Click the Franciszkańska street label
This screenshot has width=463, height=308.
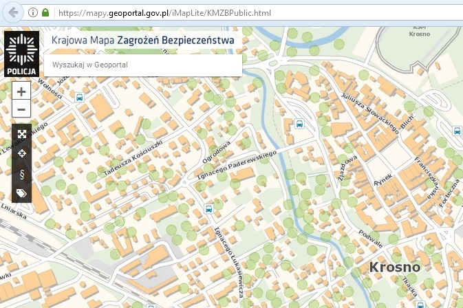click(427, 178)
